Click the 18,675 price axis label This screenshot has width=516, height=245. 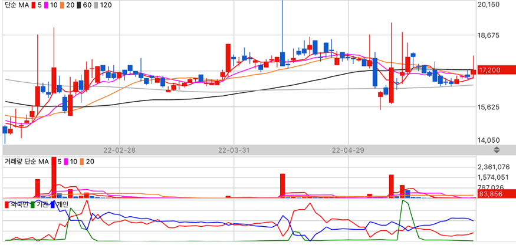(490, 35)
